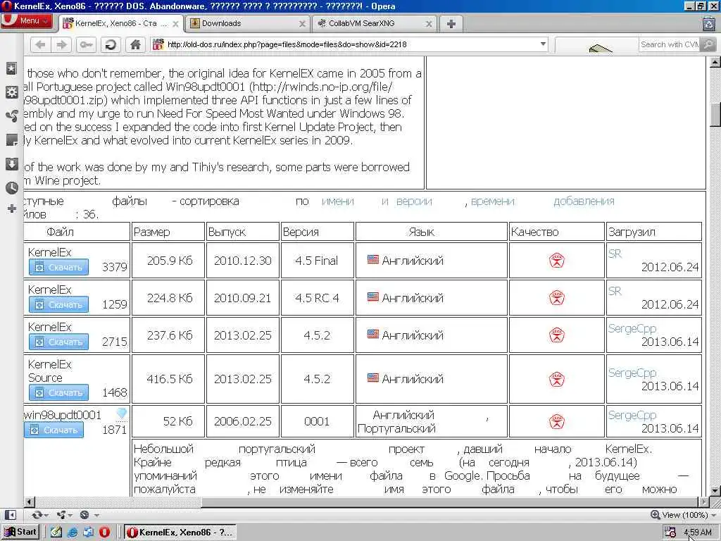Click the 4:59 AM system clock
The image size is (721, 541).
(698, 533)
